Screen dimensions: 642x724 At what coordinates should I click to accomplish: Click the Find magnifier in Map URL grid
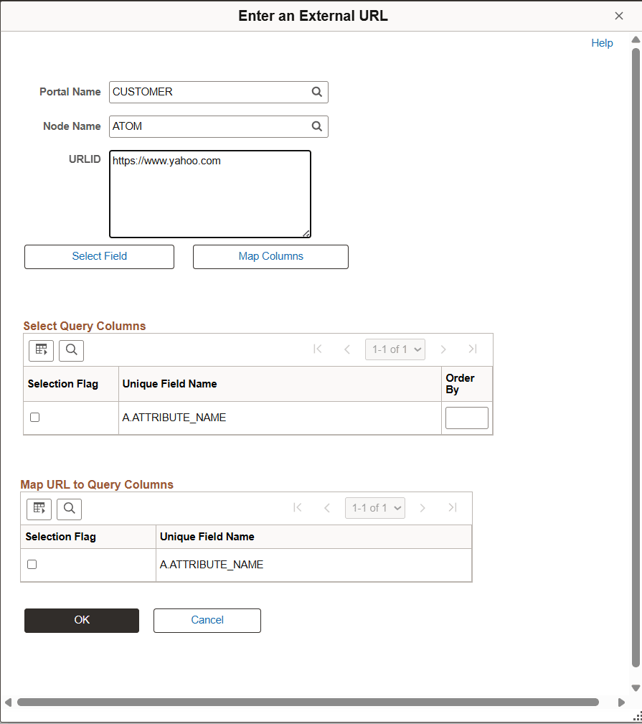(69, 509)
